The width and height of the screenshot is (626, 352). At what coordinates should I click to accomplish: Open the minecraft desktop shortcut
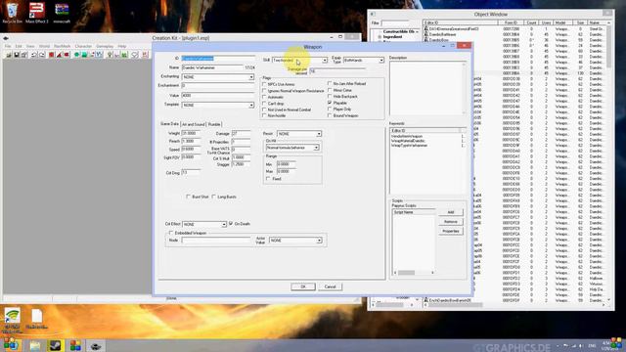[x=62, y=13]
